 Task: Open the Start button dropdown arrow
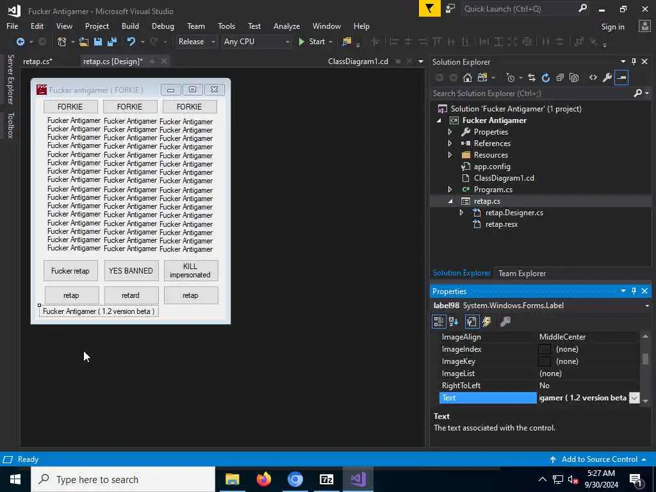331,42
